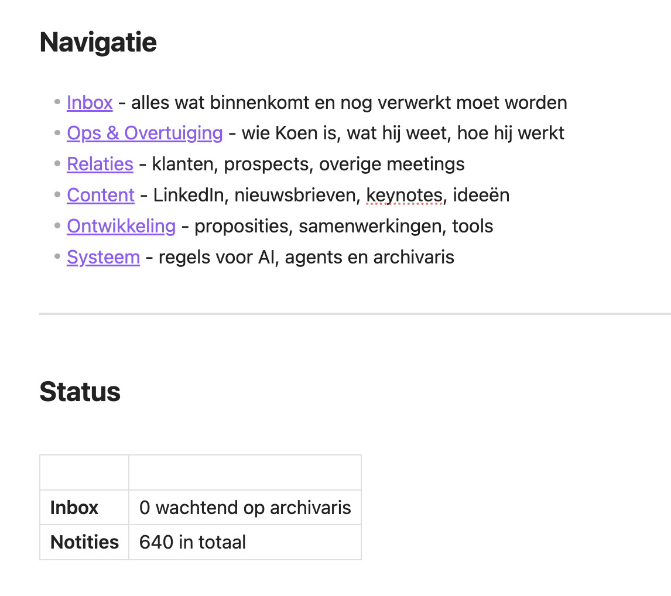Click the empty top-right table header cell
Viewport: 671px width, 596px height.
click(245, 472)
